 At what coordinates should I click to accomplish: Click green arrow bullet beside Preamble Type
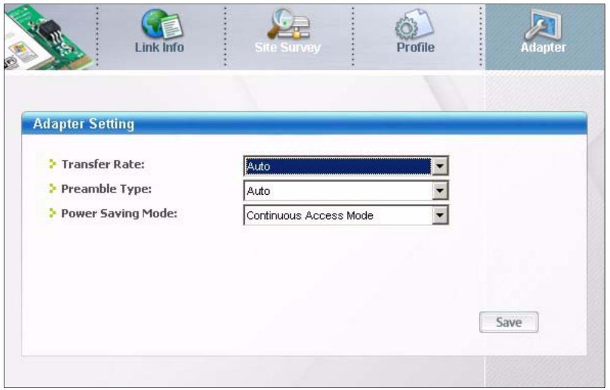pos(52,189)
